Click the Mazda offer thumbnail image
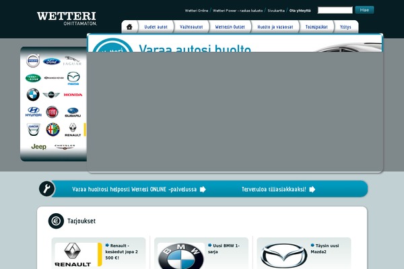The image size is (404, 269). (x=284, y=256)
